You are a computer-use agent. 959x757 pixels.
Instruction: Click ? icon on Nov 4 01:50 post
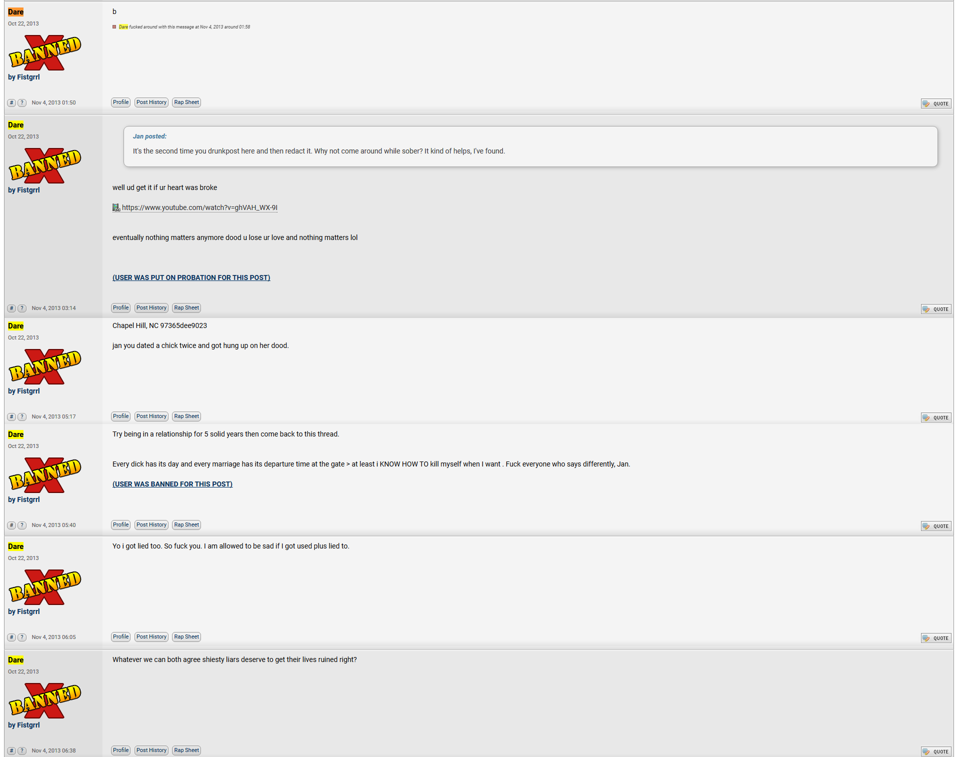point(22,102)
